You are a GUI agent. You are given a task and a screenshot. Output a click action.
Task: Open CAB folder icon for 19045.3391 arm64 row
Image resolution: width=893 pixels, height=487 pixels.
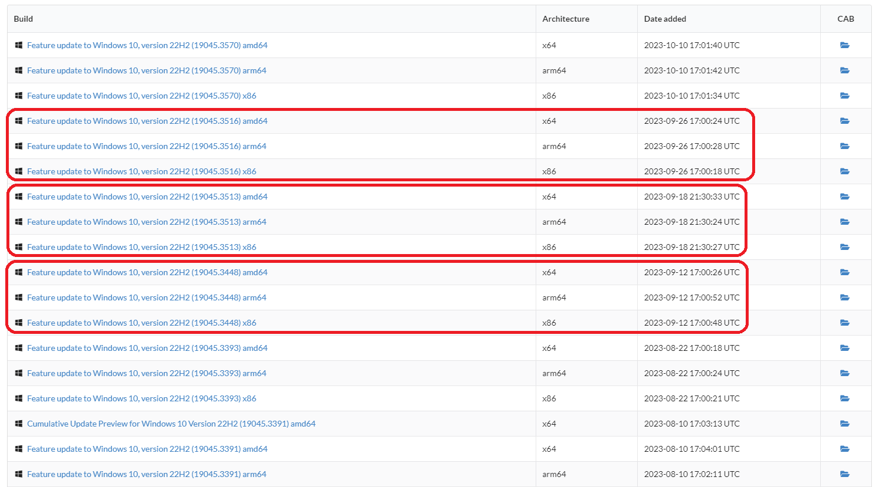click(x=845, y=474)
